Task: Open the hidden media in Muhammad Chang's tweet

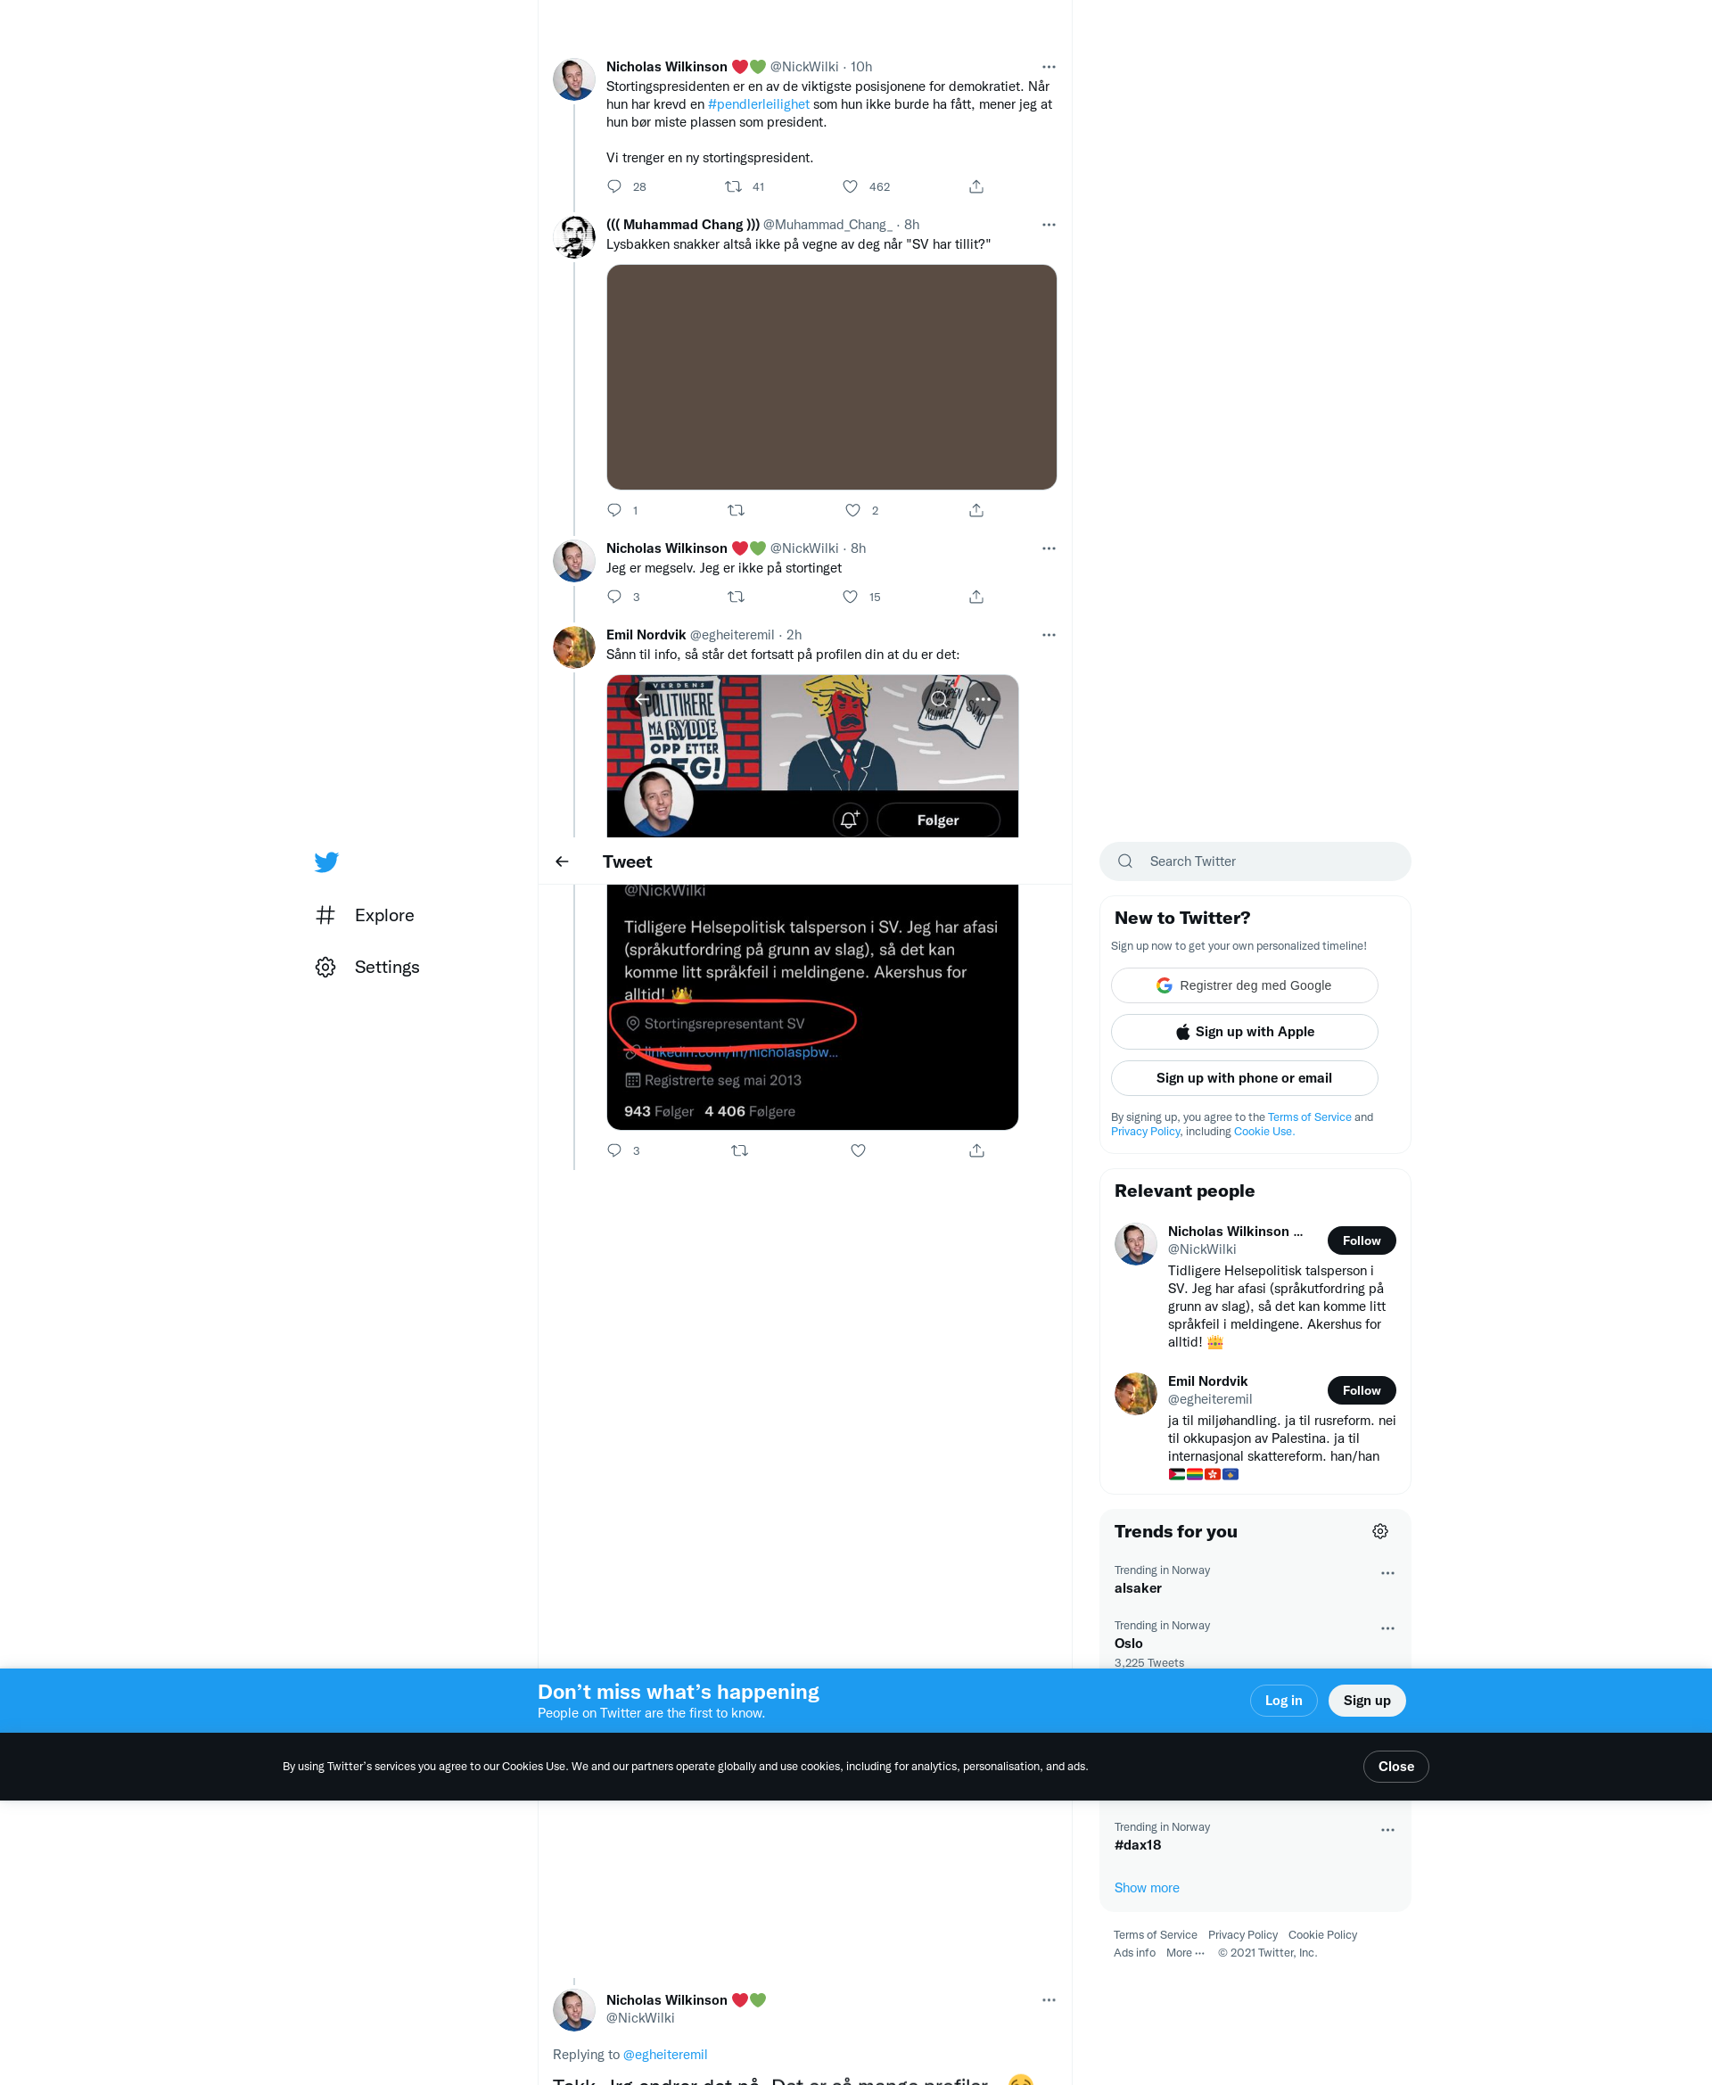Action: (831, 376)
